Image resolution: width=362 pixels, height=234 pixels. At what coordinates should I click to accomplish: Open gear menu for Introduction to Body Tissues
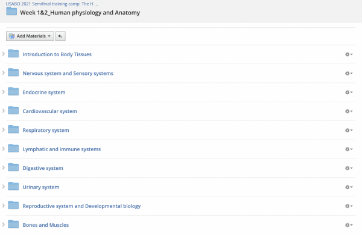(349, 54)
